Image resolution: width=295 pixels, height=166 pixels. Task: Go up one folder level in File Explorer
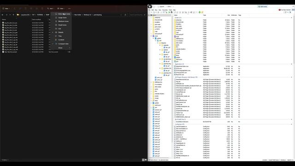pos(13,15)
